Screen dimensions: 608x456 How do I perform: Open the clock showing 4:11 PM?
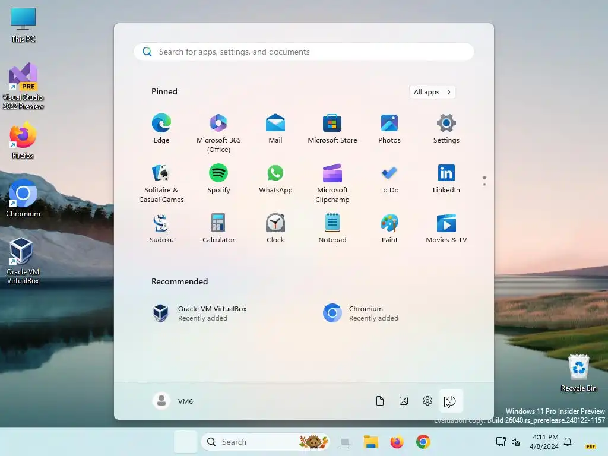pyautogui.click(x=544, y=442)
